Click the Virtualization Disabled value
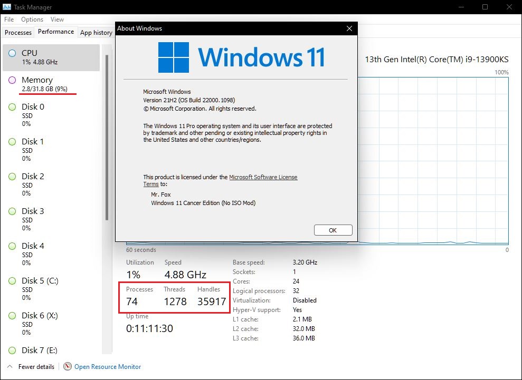Screen dimensions: 522x380 tap(305, 300)
